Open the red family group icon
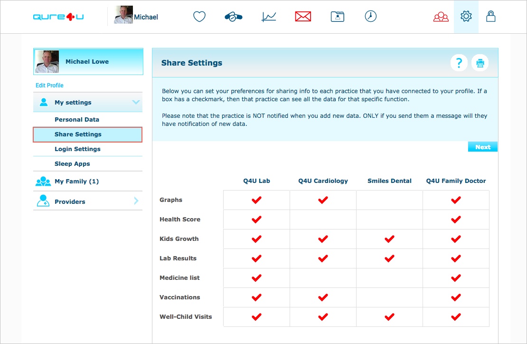The width and height of the screenshot is (527, 344). (441, 17)
